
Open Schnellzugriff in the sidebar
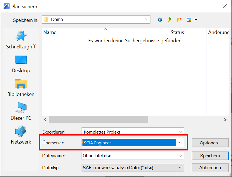pos(21,40)
